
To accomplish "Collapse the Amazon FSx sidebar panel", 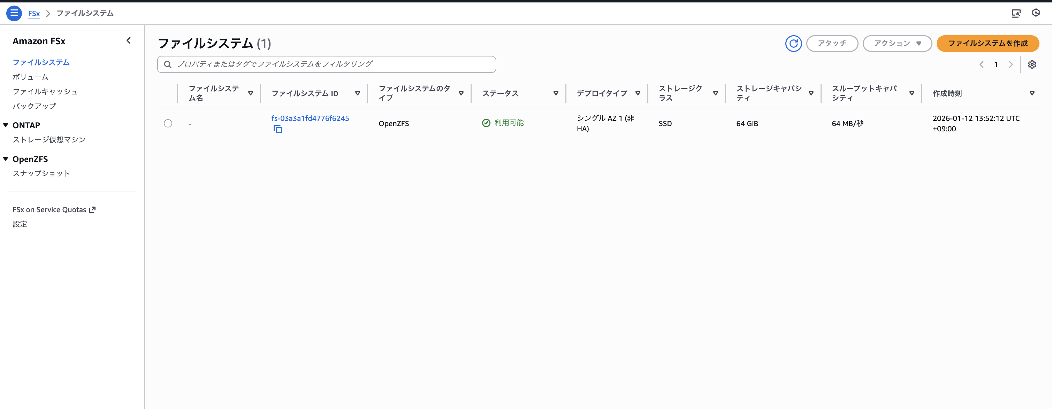I will coord(129,40).
